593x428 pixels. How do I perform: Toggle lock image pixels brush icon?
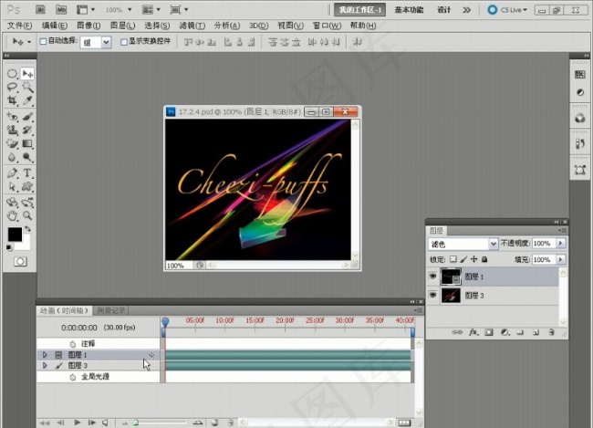(x=463, y=259)
